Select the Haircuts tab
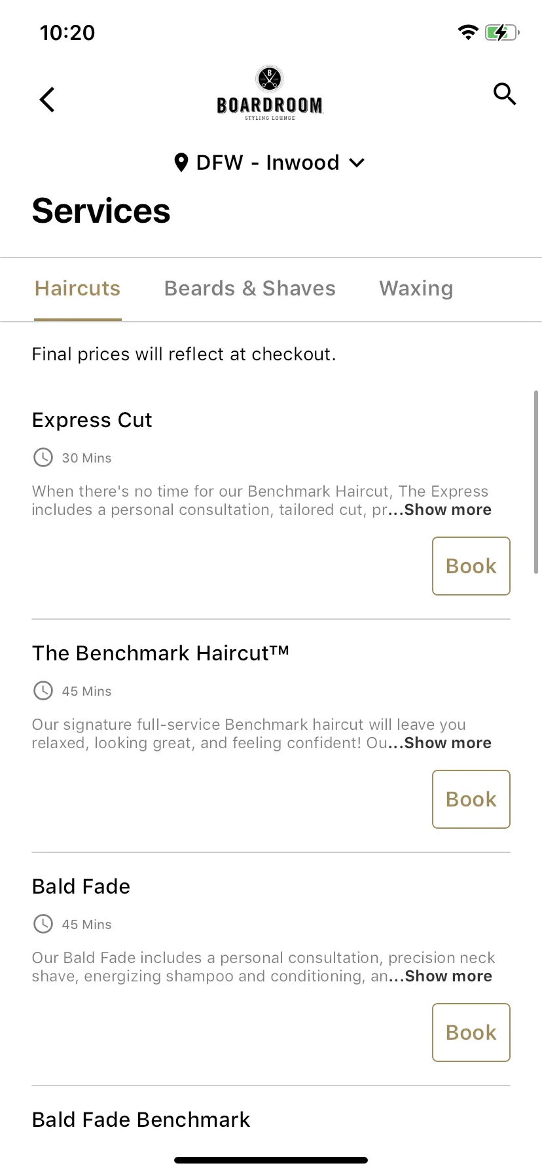Viewport: 542px width, 1174px height. [78, 288]
